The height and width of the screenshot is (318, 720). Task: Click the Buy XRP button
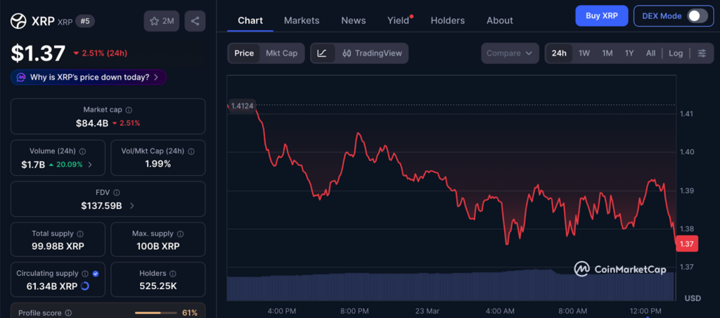coord(601,15)
